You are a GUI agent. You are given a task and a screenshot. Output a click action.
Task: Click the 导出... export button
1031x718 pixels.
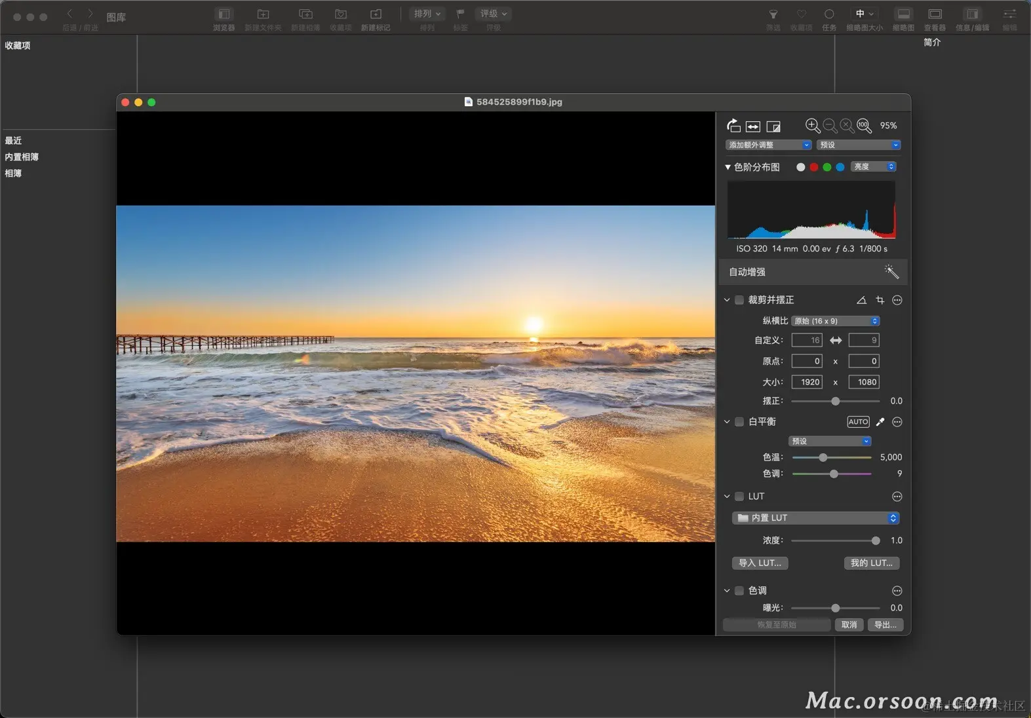click(885, 625)
